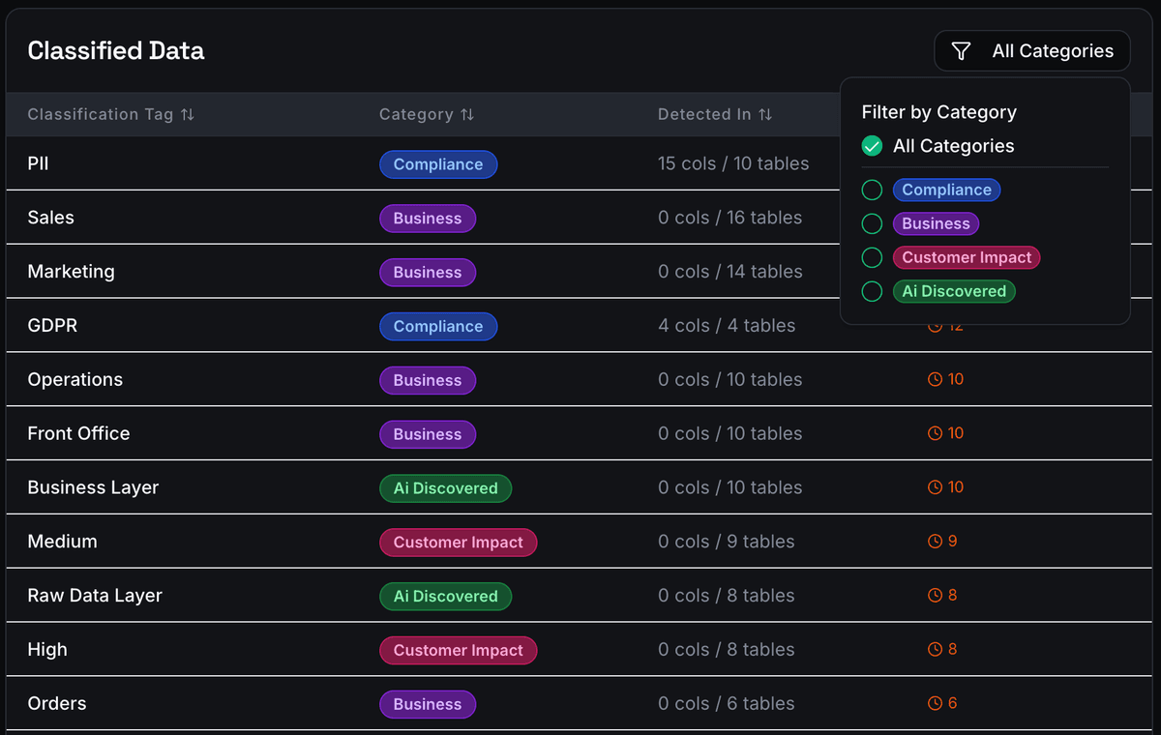This screenshot has height=735, width=1161.
Task: Select the Business filter radio button
Action: [x=871, y=223]
